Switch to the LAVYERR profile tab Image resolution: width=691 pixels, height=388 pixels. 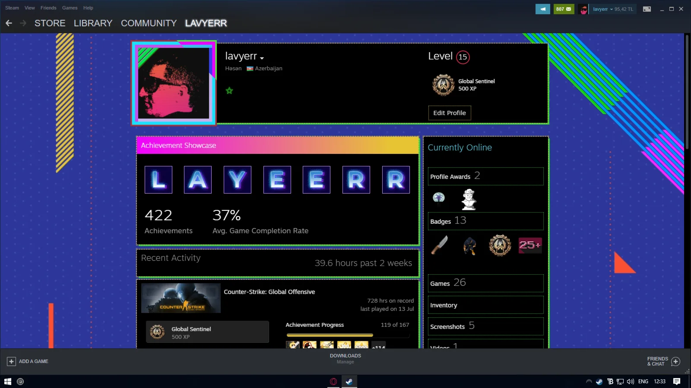[206, 23]
